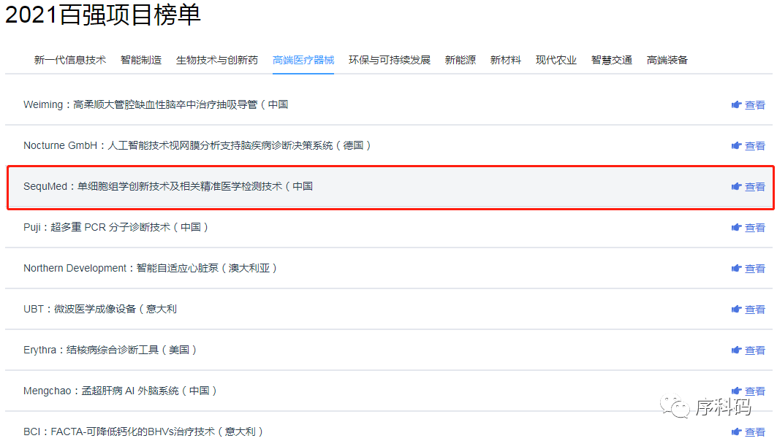777x441 pixels.
Task: Click 查看 link for Mengchao row
Action: coord(754,391)
